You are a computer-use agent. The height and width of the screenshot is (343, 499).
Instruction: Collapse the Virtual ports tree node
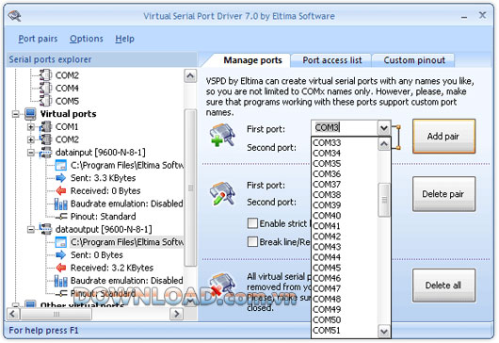coord(16,114)
